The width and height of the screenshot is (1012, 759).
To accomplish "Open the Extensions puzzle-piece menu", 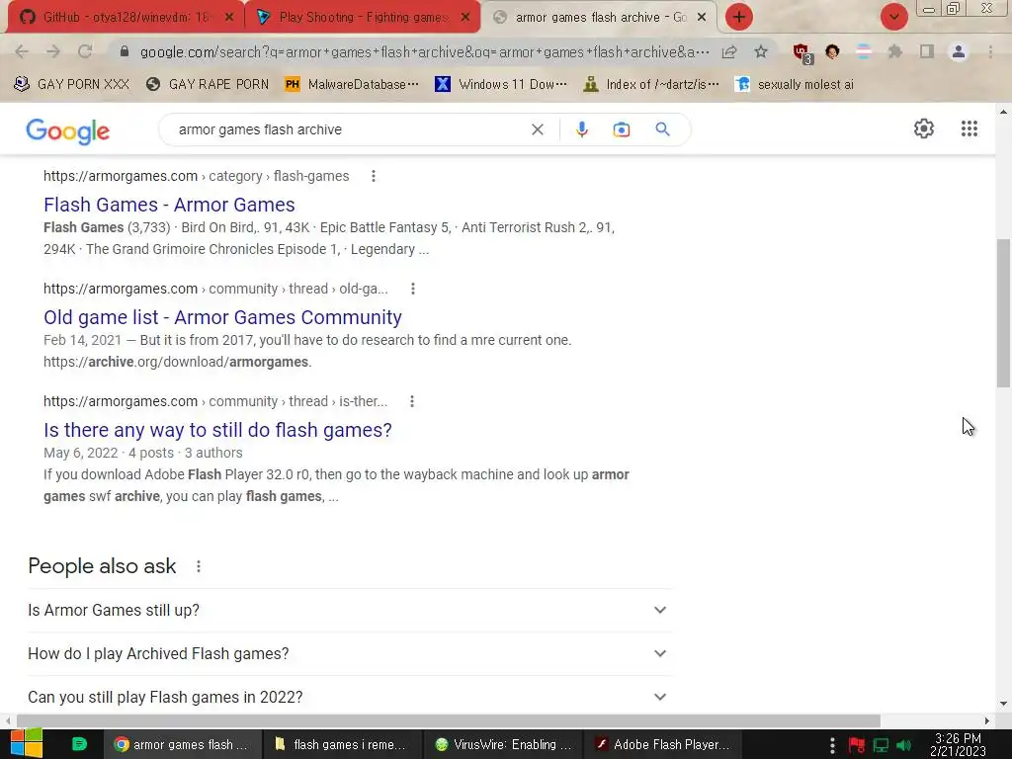I will coord(894,51).
